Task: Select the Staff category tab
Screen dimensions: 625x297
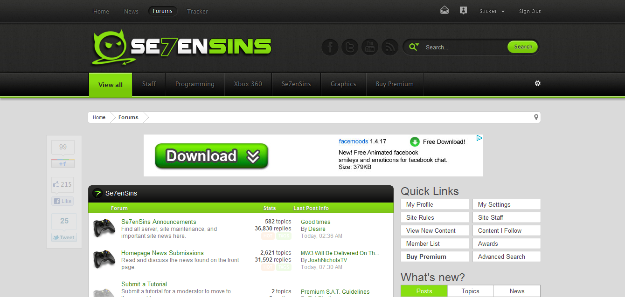Action: pos(149,84)
